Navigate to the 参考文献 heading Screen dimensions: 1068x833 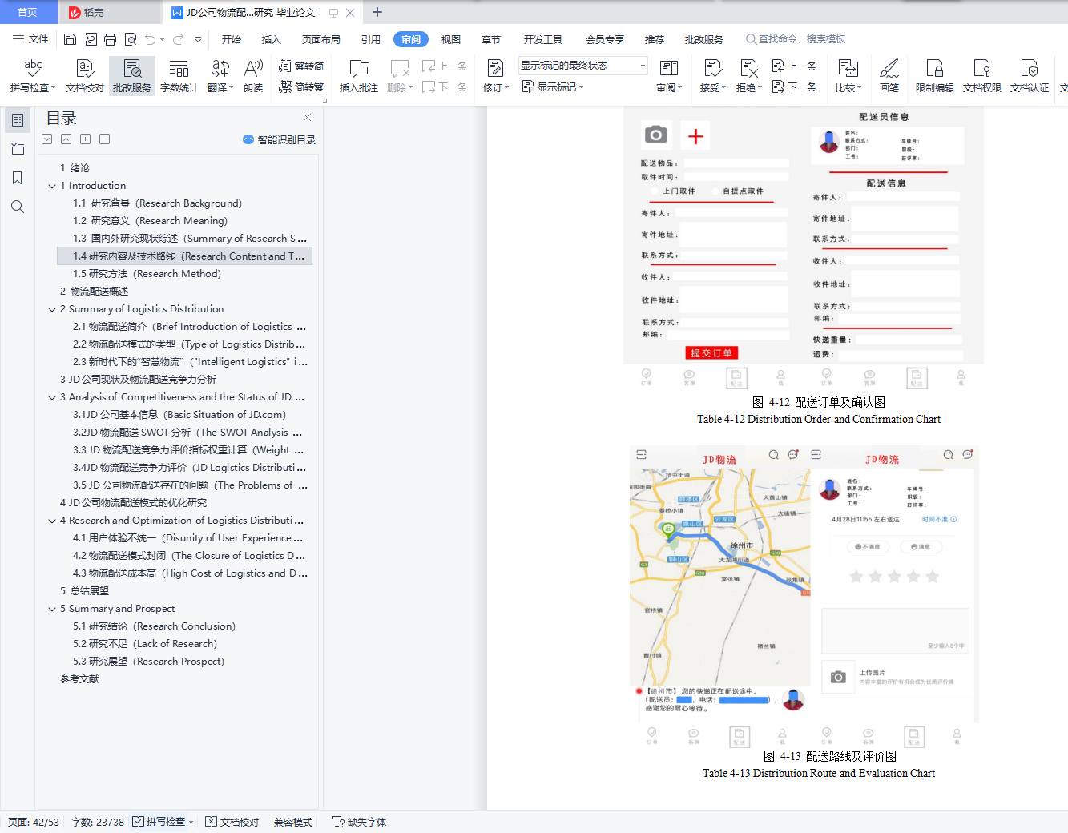(x=79, y=679)
